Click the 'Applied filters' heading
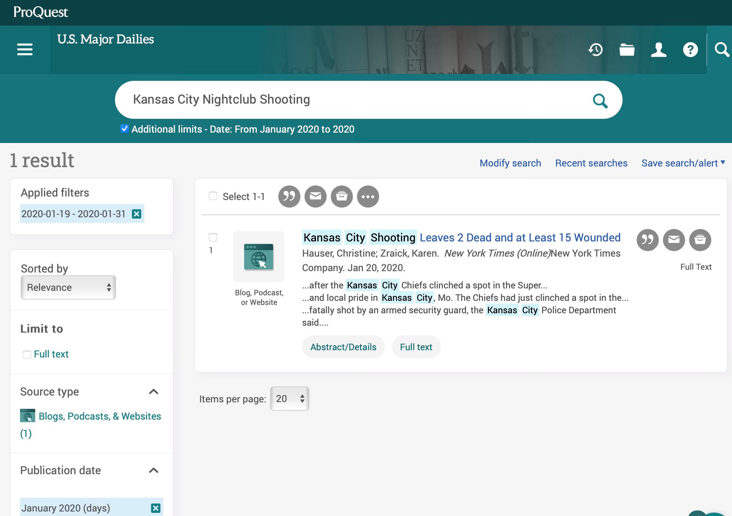Screen dimensions: 732x516 (x=55, y=193)
